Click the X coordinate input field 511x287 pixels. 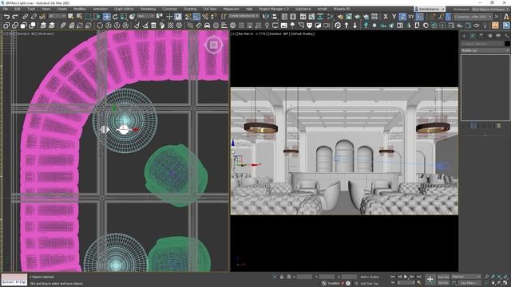click(x=304, y=277)
